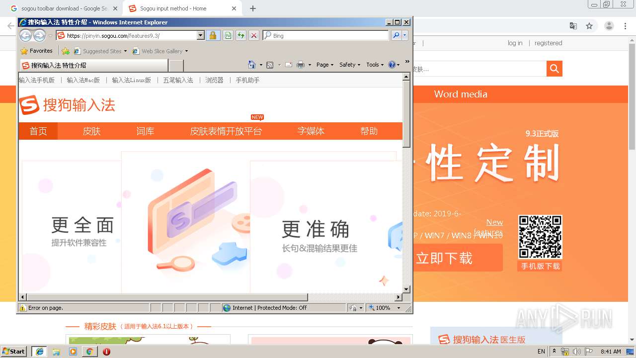
Task: Click IE Stop loading button
Action: pyautogui.click(x=254, y=35)
